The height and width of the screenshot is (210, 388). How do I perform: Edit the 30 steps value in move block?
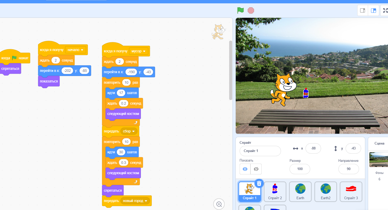pos(121,152)
